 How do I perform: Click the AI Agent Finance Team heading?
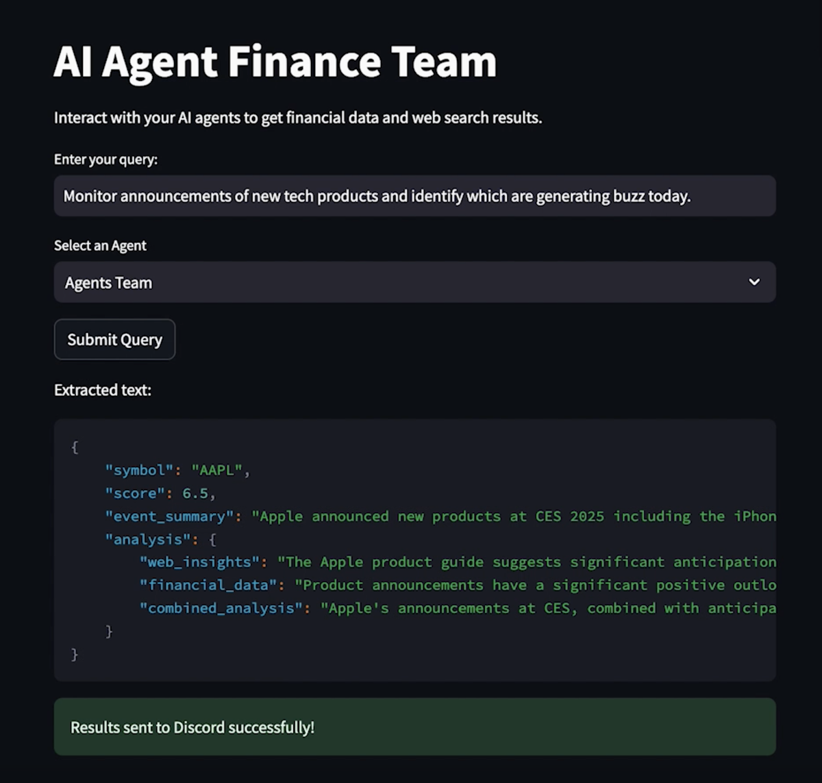pos(275,62)
